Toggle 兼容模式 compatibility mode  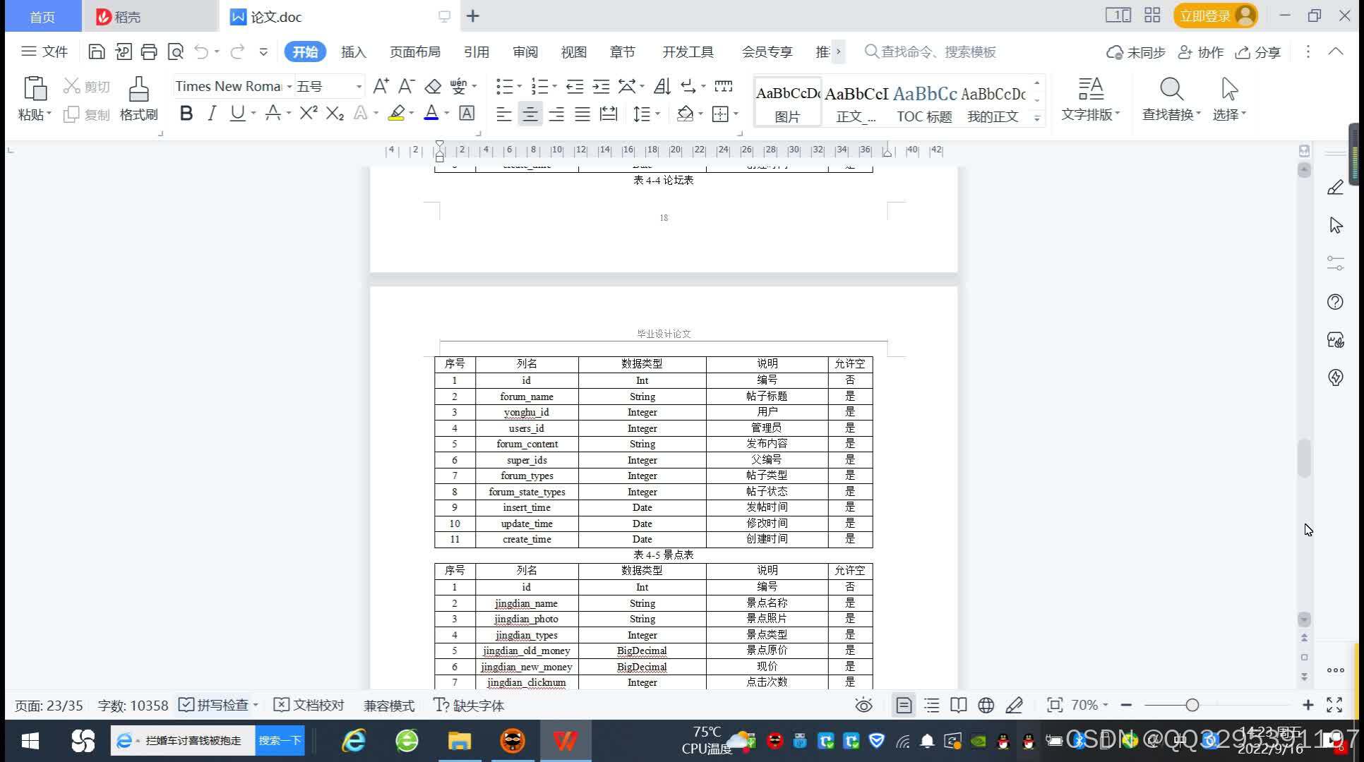[x=390, y=705]
